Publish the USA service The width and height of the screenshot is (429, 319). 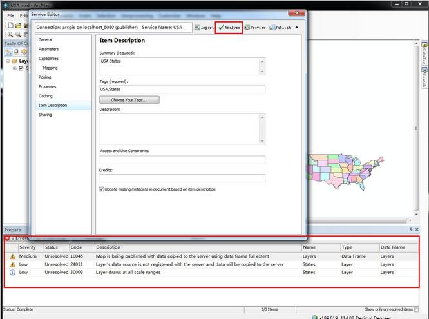coord(280,27)
